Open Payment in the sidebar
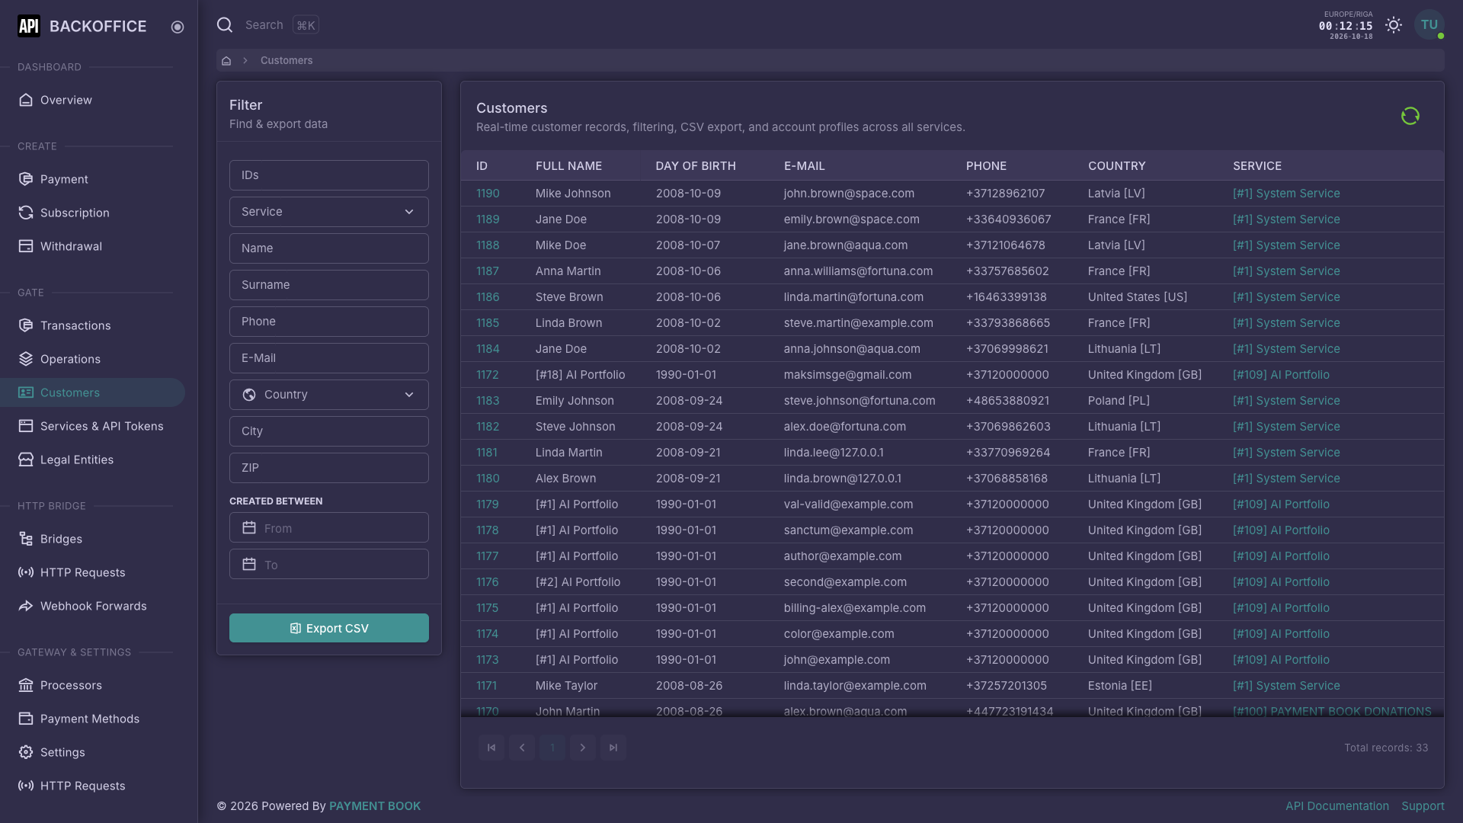Image resolution: width=1463 pixels, height=823 pixels. point(64,179)
